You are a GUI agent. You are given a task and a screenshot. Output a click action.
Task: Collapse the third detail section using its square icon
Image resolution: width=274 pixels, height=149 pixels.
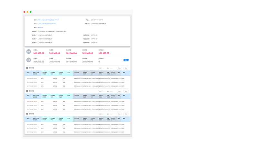(x=27, y=114)
